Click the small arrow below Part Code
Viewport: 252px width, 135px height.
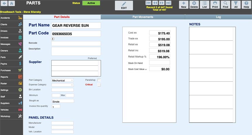point(53,38)
